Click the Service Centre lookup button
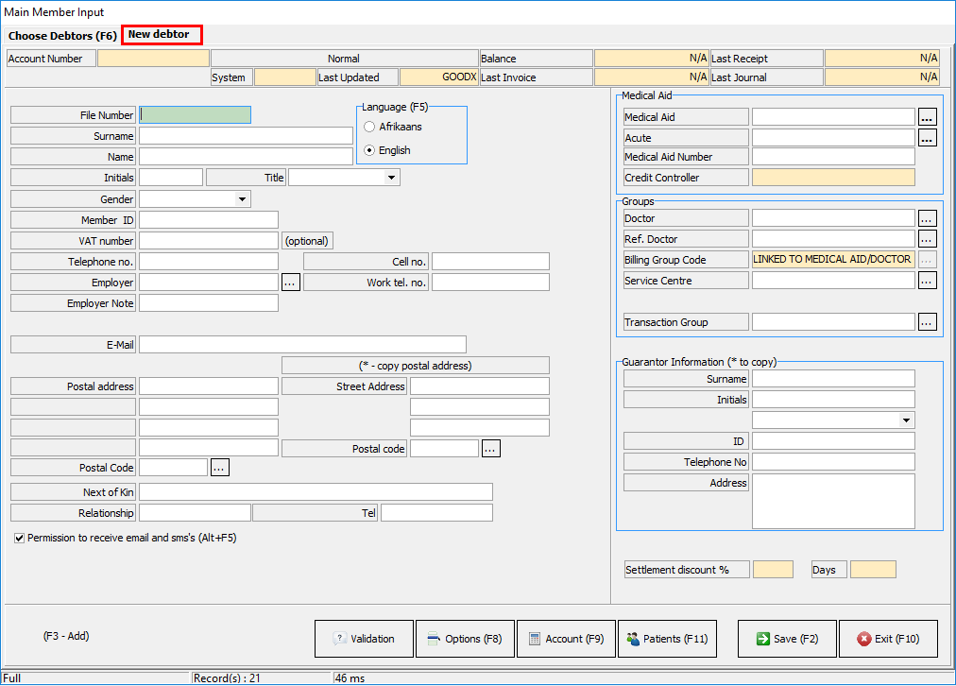 927,281
